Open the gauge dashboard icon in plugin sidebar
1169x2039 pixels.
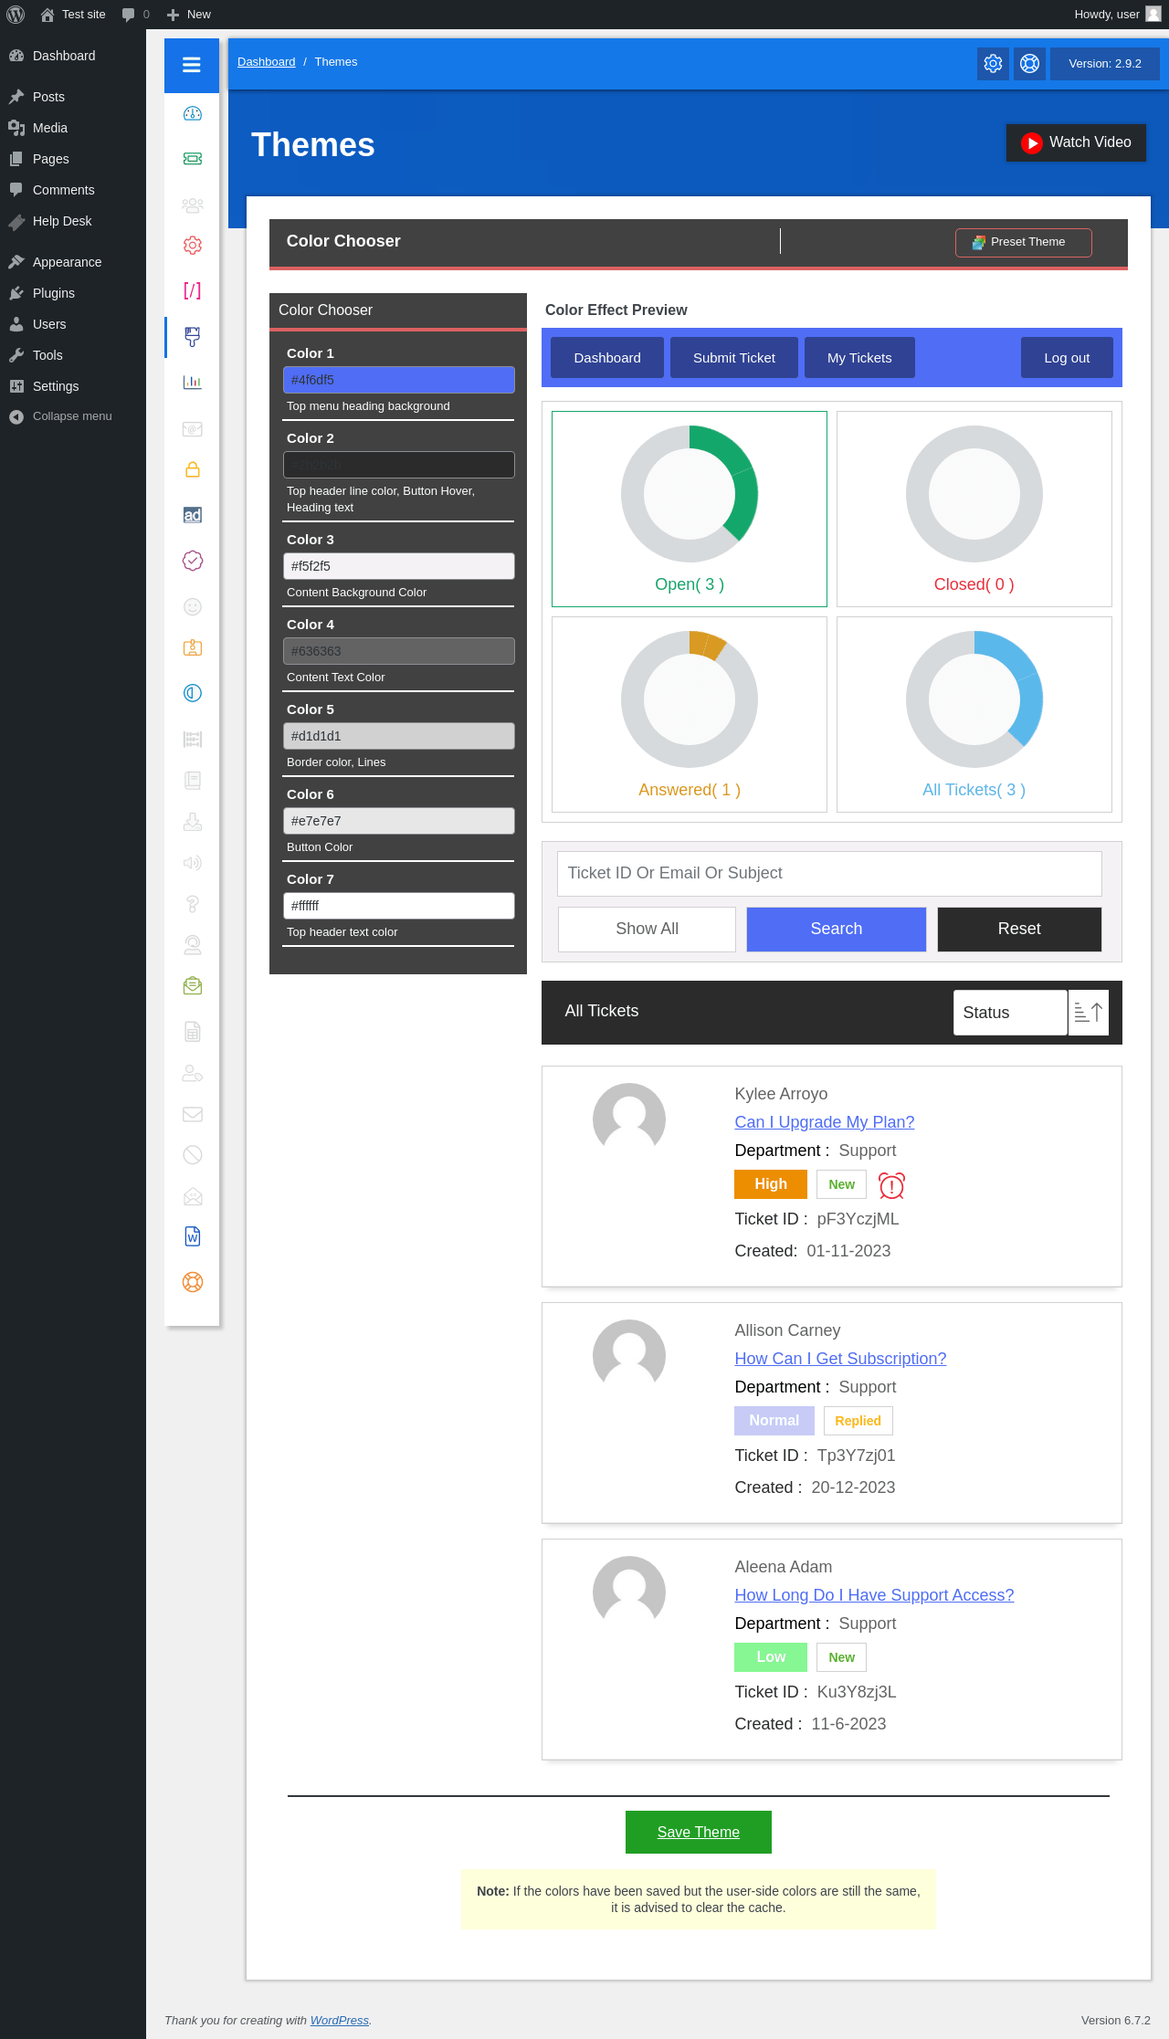point(193,114)
